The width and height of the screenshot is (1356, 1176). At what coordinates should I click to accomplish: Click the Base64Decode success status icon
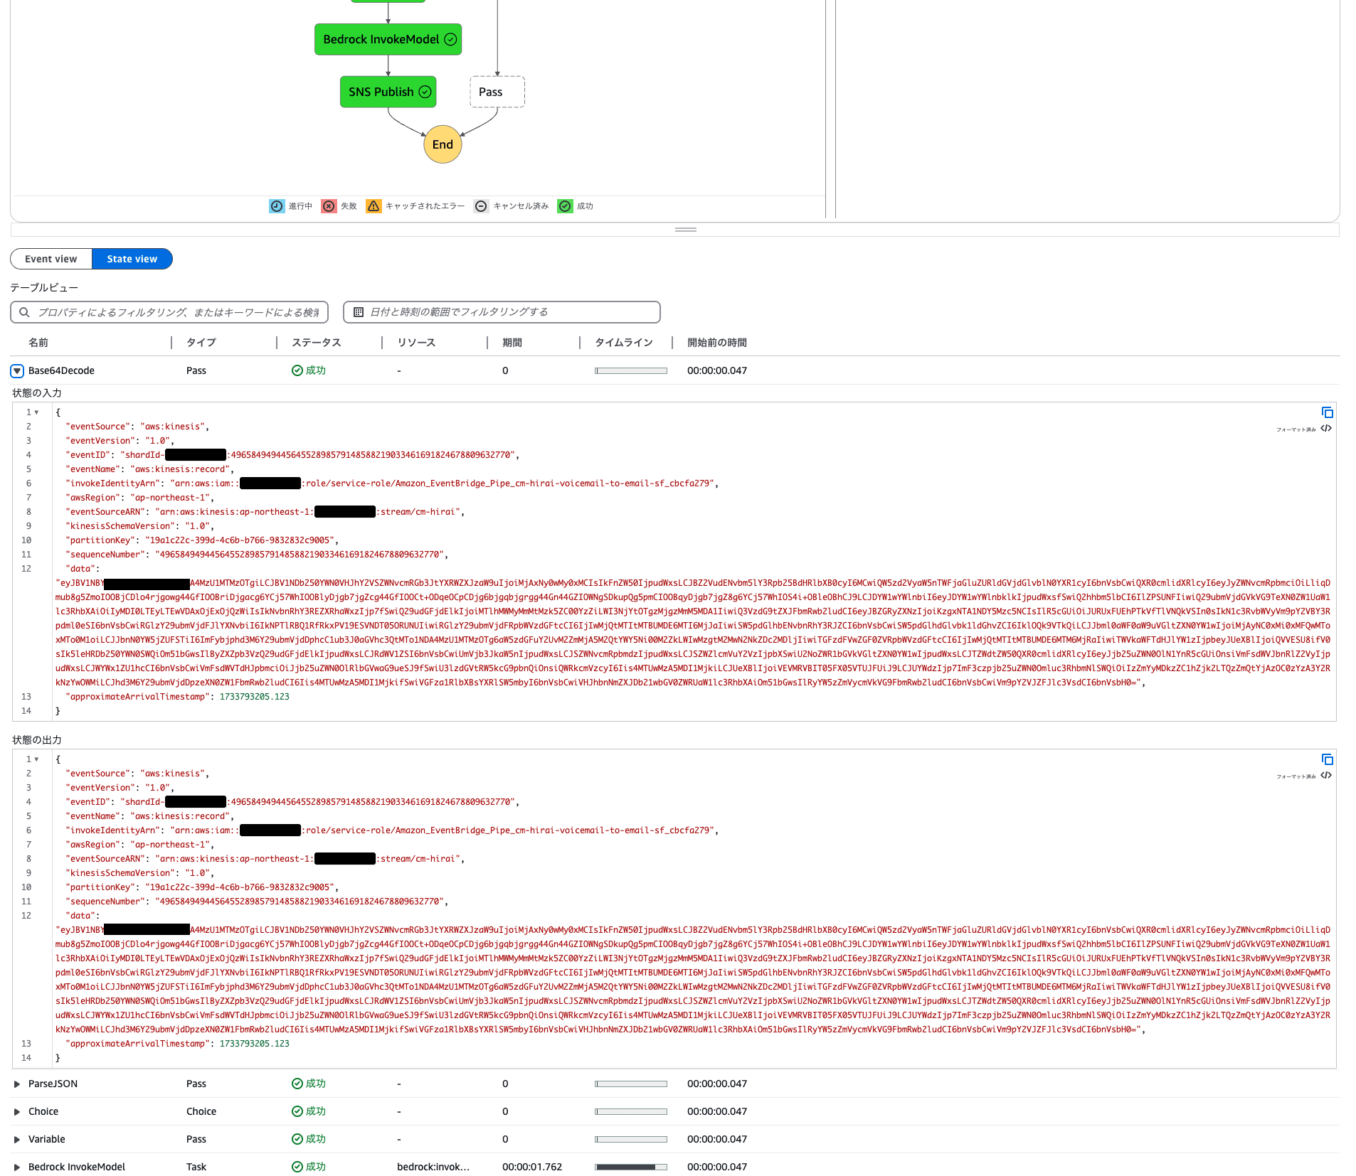pos(297,370)
